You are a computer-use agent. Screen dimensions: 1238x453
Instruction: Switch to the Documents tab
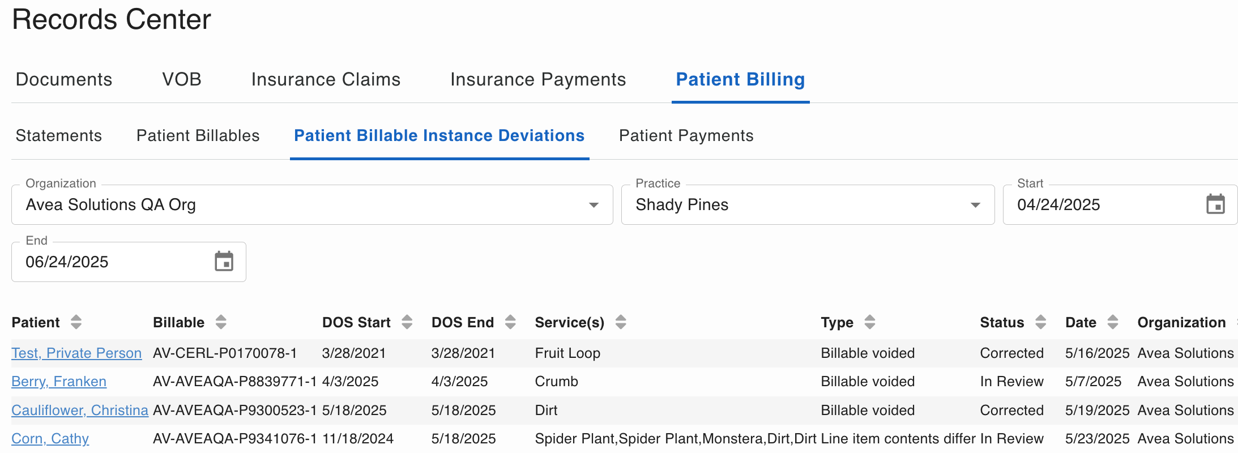(64, 79)
